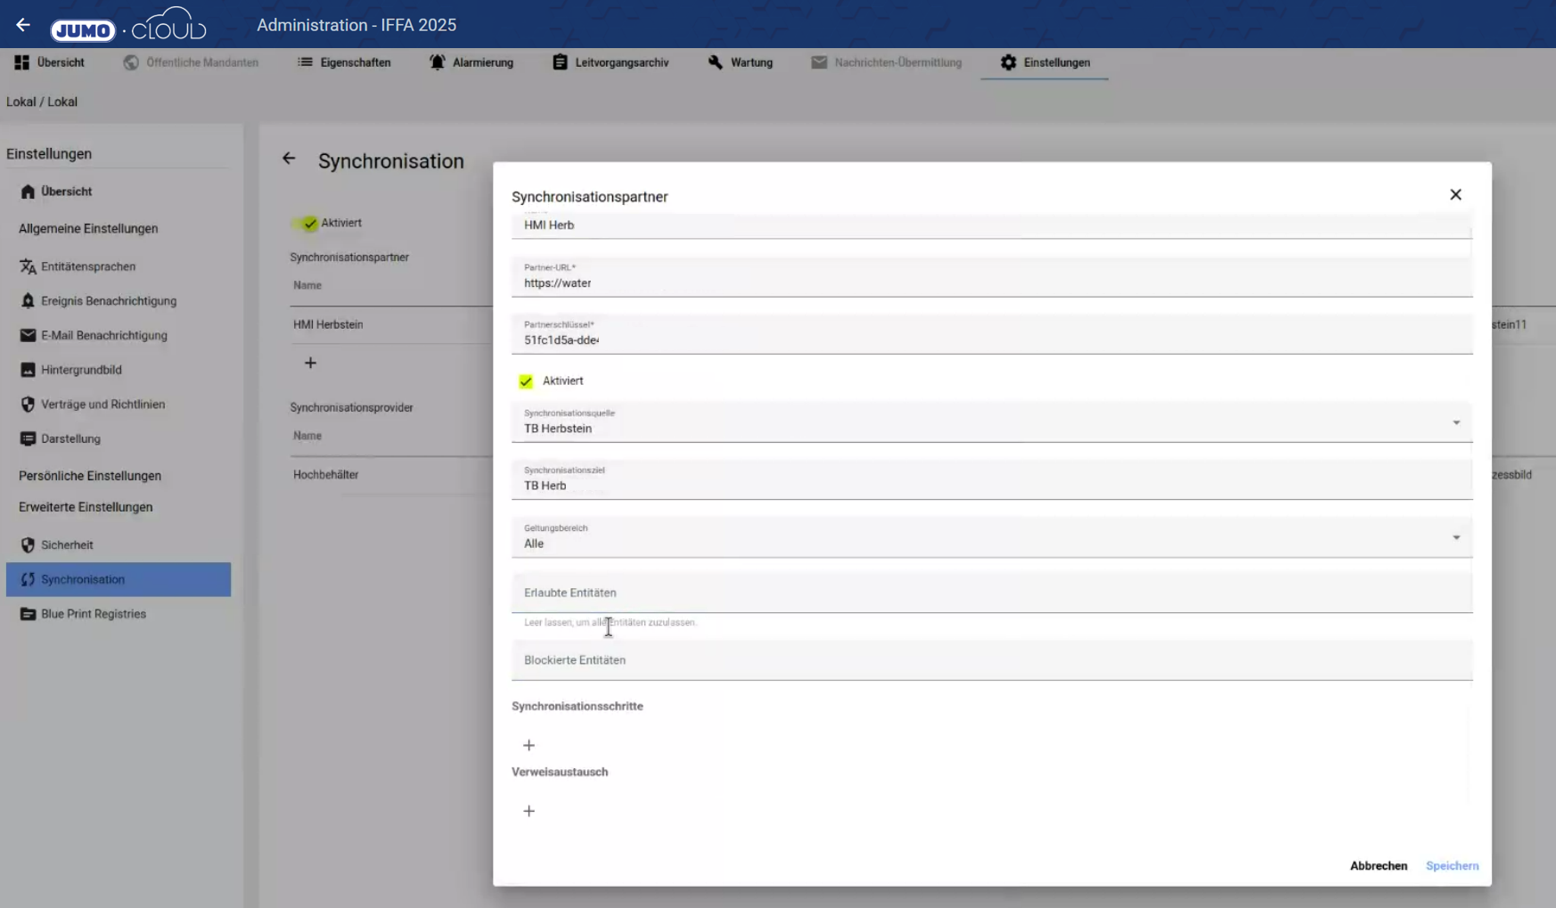Click the back arrow next to Synchronisation heading
The image size is (1556, 908).
289,159
